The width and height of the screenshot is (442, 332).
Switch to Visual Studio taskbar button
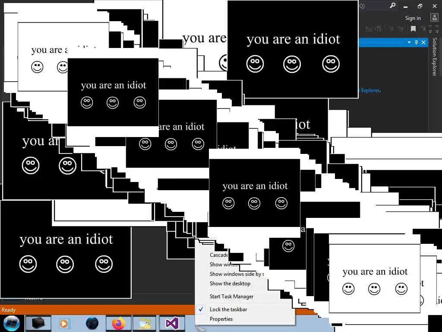coord(172,323)
